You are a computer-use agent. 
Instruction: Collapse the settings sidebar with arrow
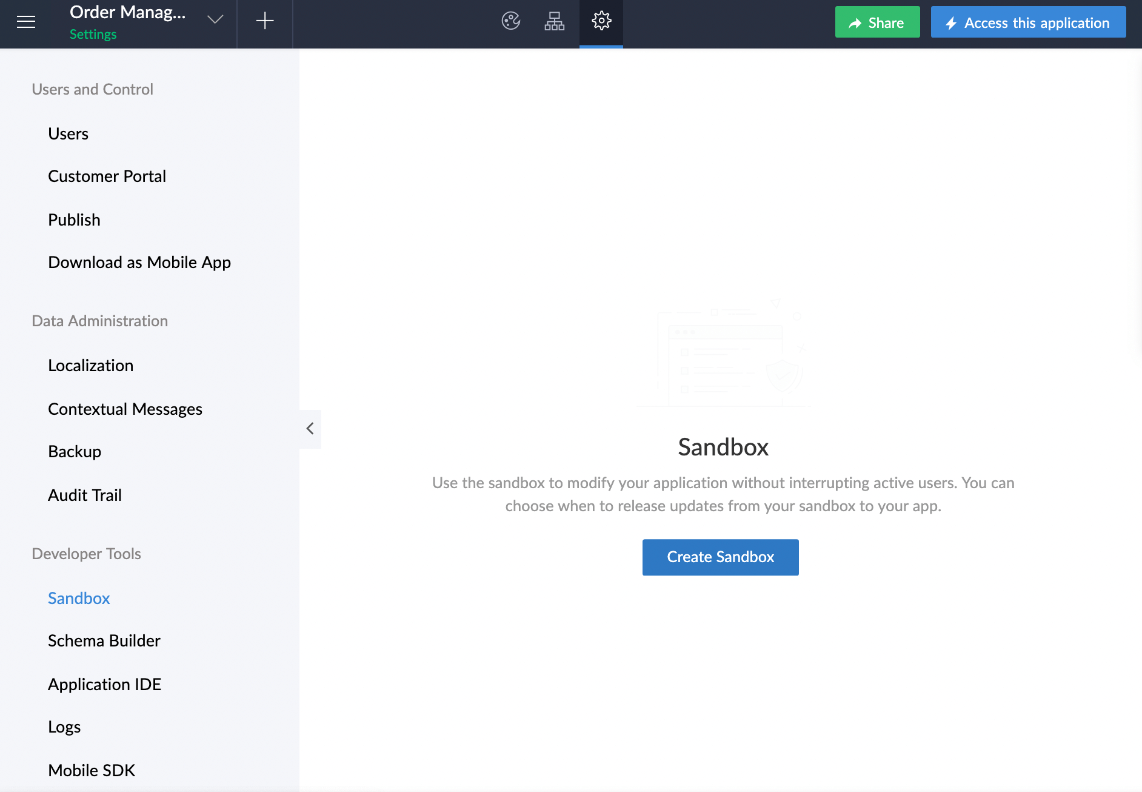310,429
